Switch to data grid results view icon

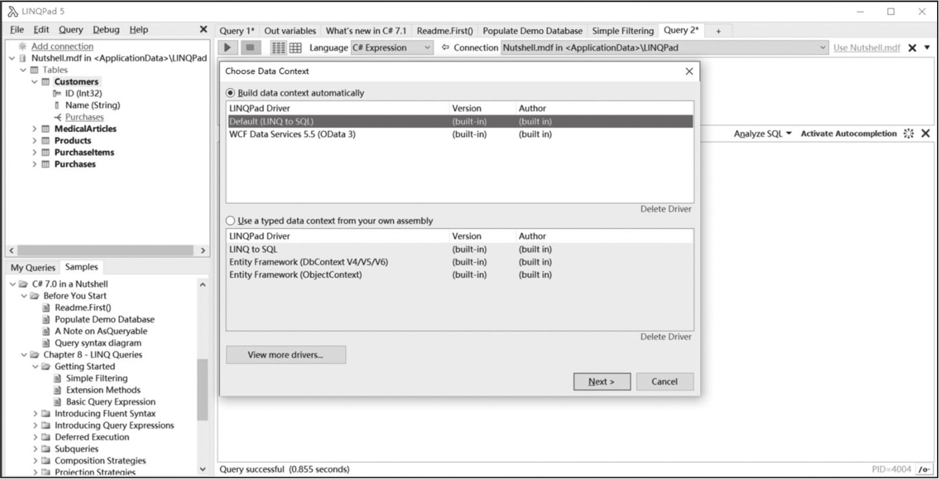click(295, 48)
